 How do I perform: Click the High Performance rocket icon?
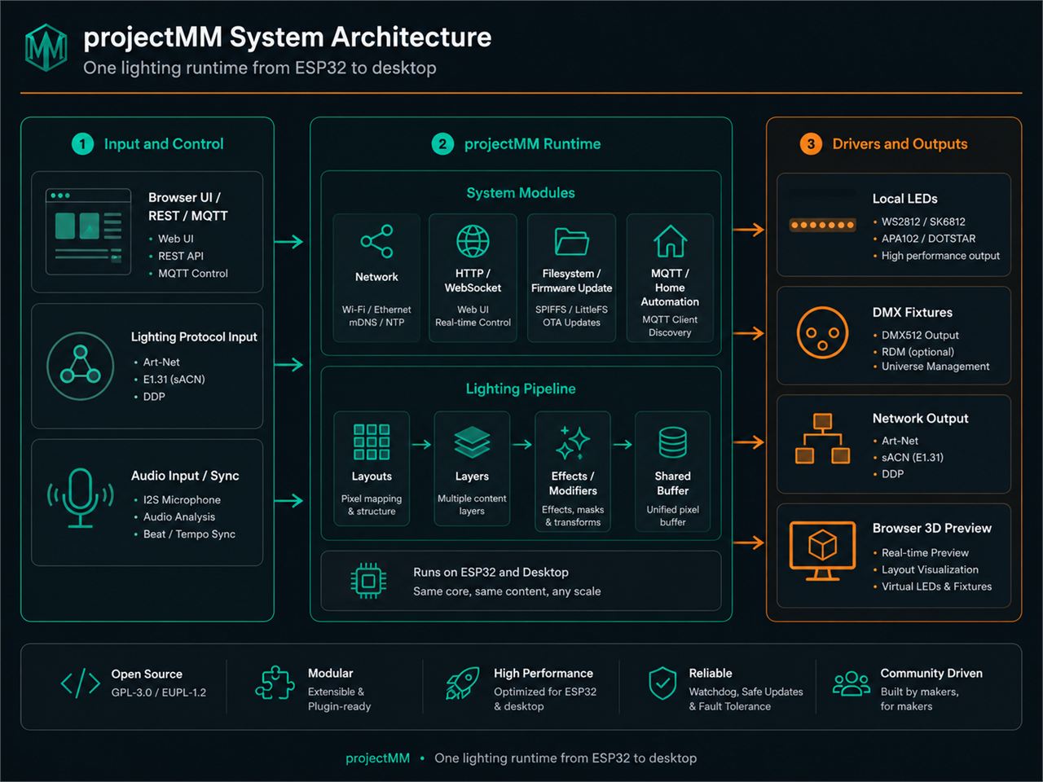point(462,683)
